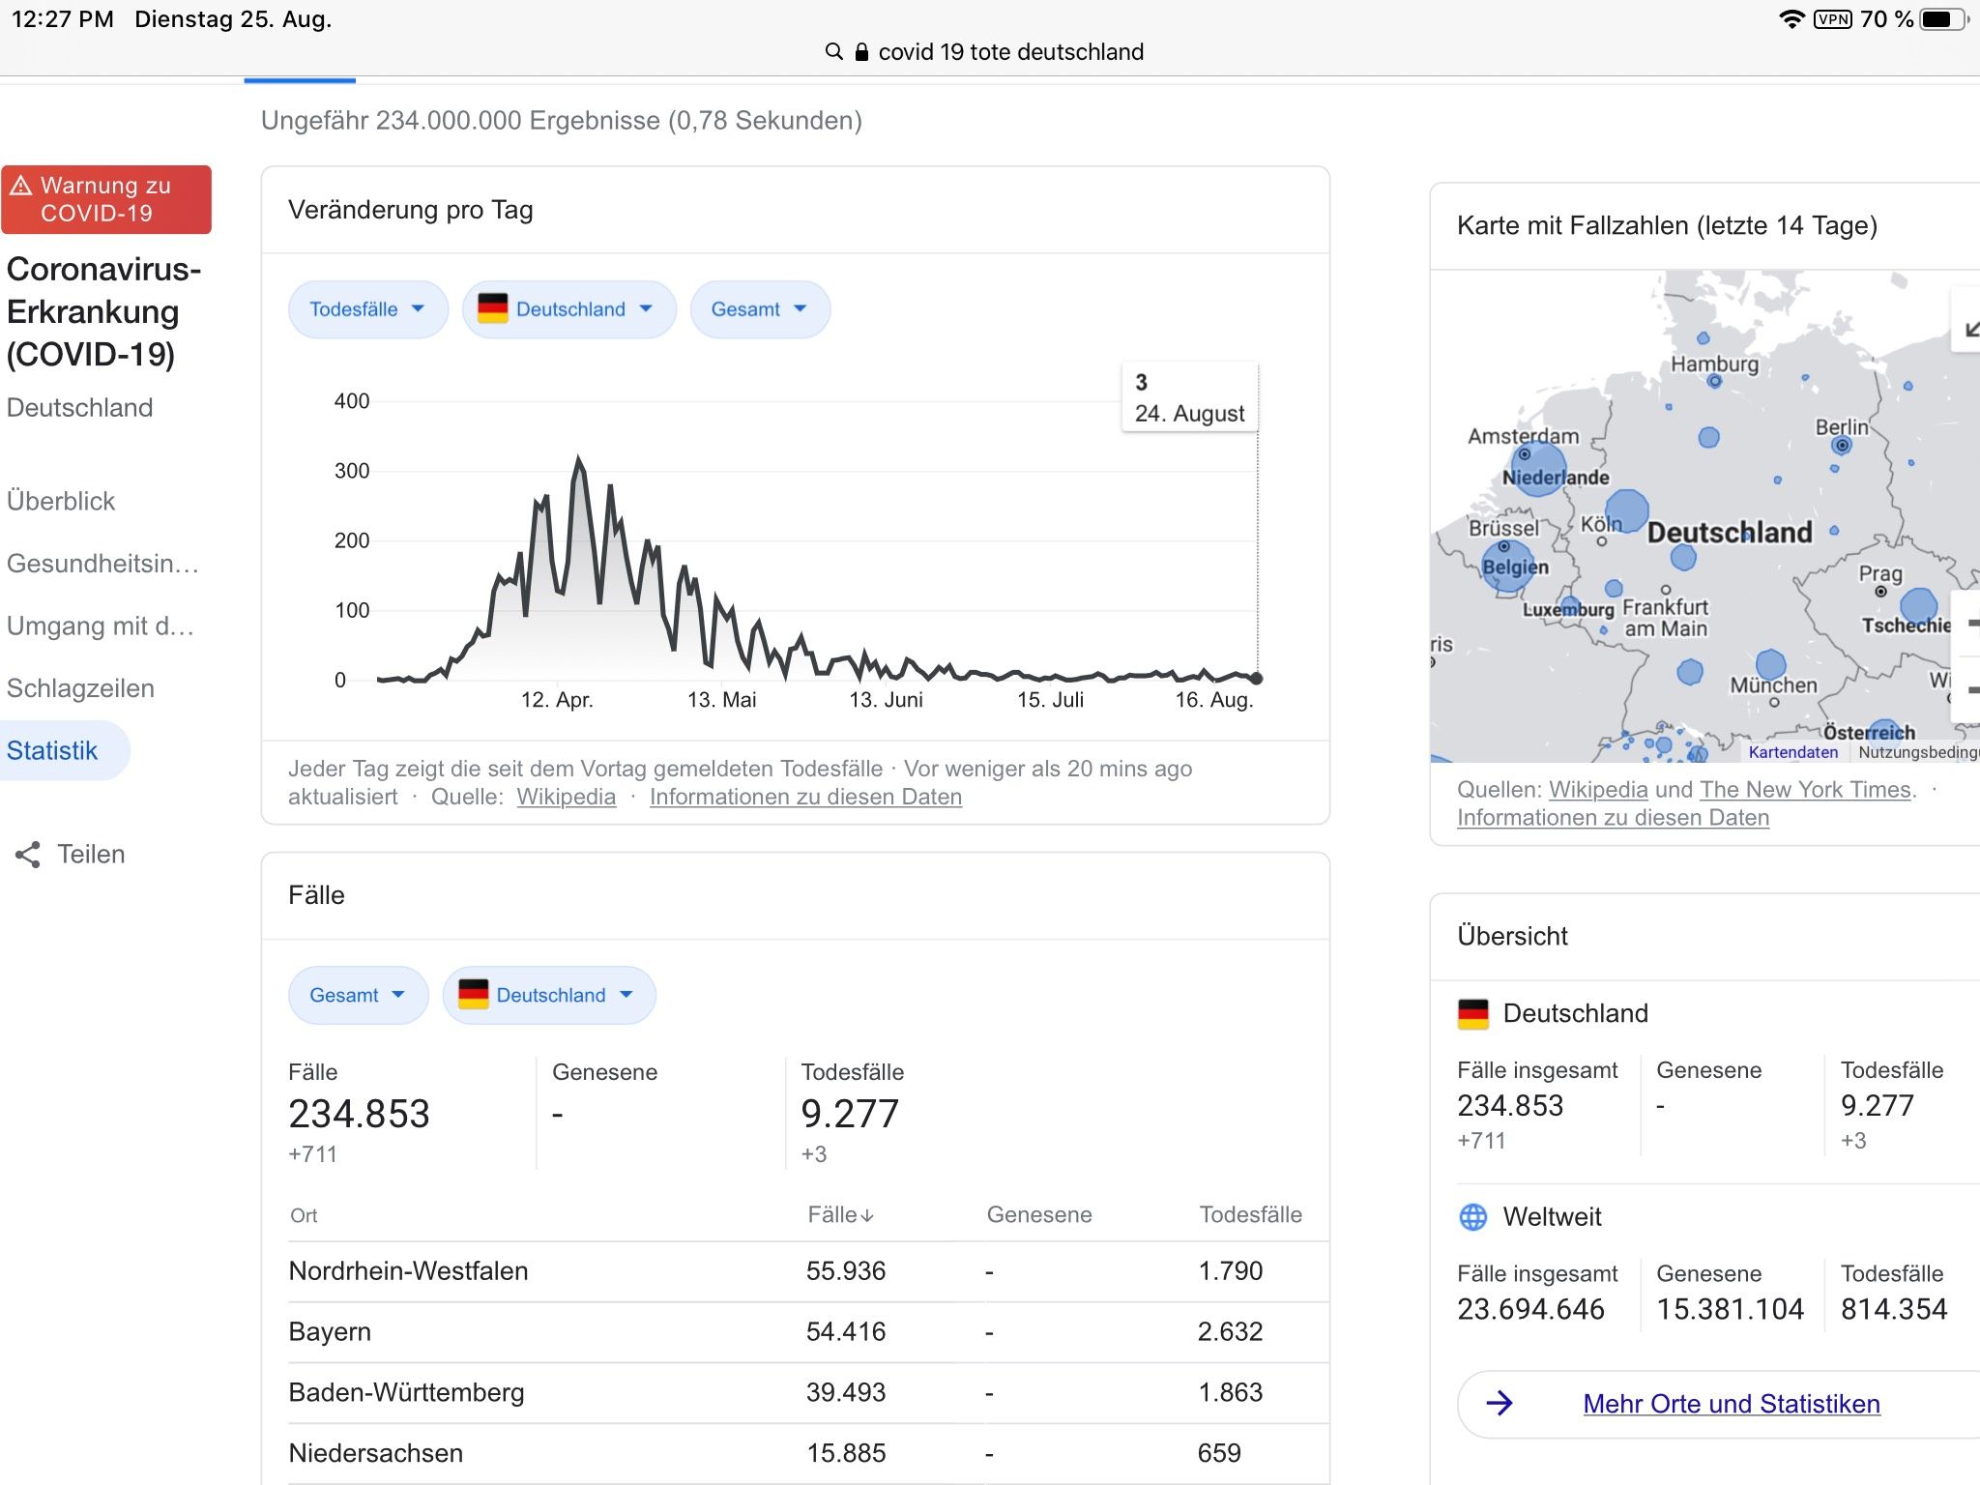Select the Überblick sidebar item
1980x1485 pixels.
coord(61,501)
